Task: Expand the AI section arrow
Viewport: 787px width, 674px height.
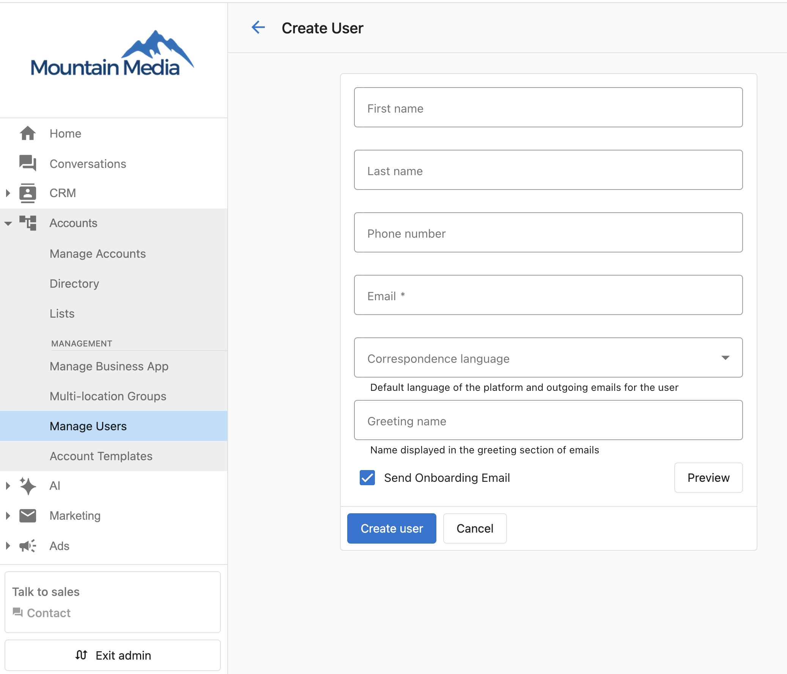Action: 8,486
